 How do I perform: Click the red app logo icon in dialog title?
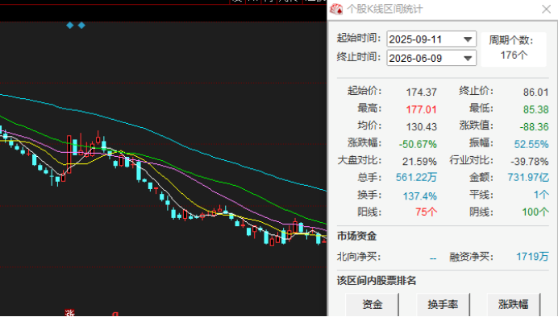point(336,9)
